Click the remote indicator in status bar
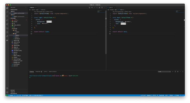This screenshot has height=103, width=190. pos(7,95)
